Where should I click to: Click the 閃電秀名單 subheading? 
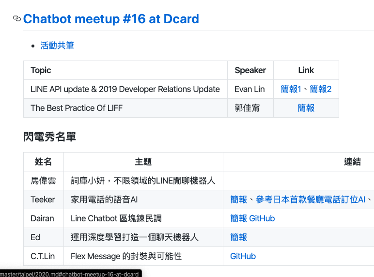pos(49,137)
